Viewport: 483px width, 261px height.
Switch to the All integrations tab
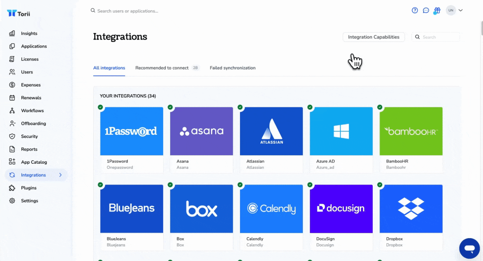click(x=109, y=68)
